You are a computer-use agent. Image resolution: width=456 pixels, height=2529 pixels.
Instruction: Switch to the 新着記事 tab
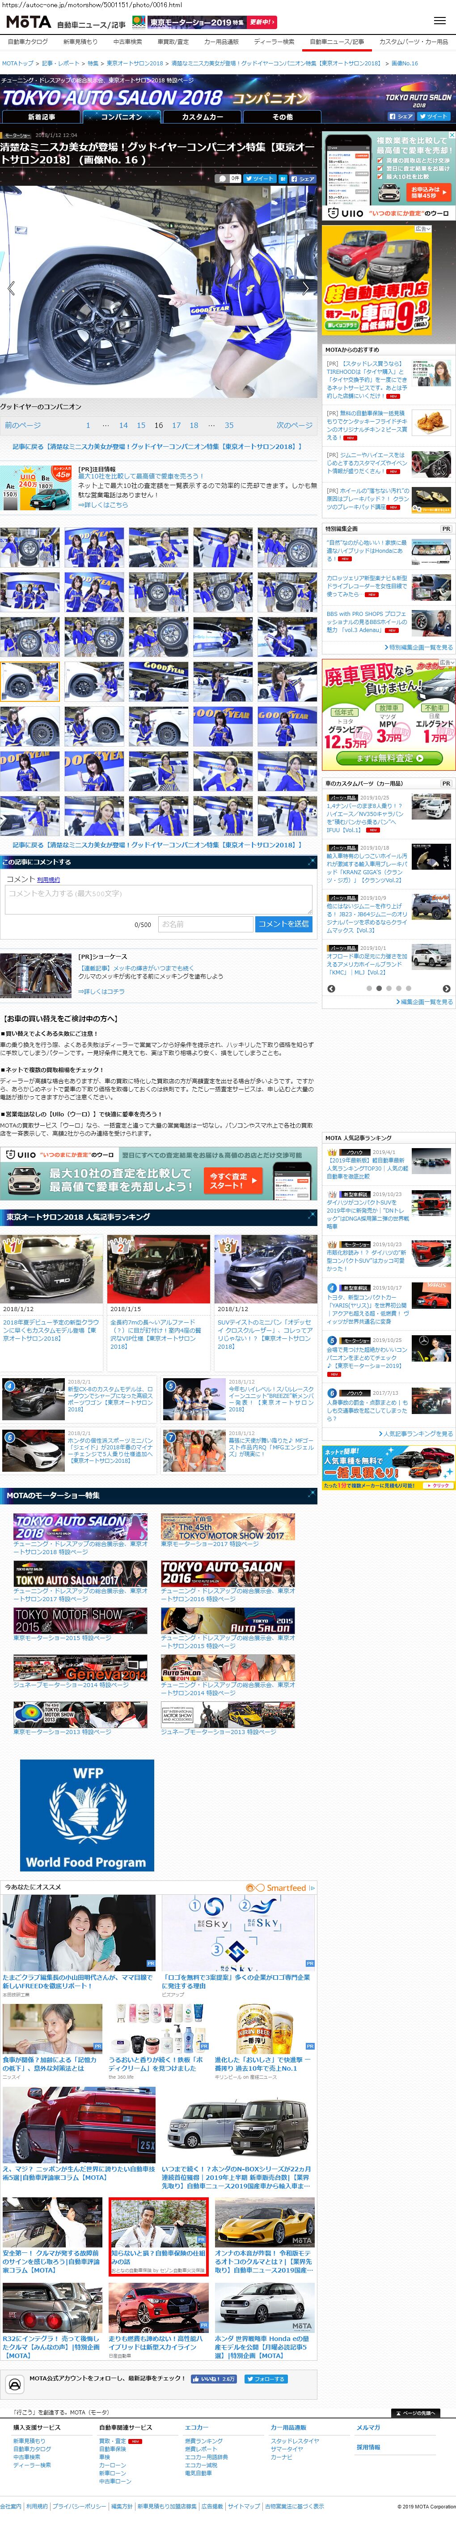[x=41, y=117]
